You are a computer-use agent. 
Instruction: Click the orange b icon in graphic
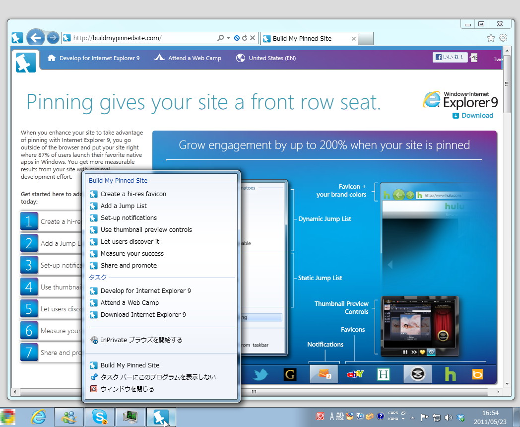[x=477, y=374]
